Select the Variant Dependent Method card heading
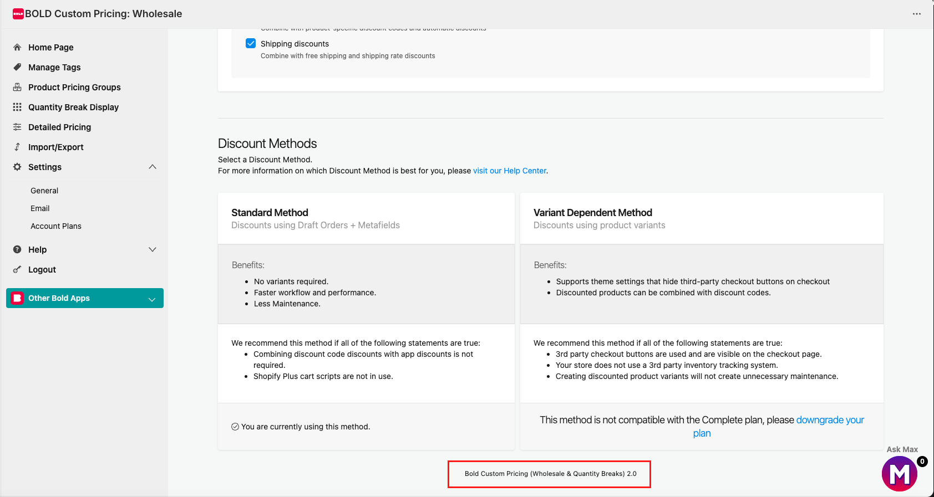Viewport: 934px width, 497px height. tap(593, 213)
